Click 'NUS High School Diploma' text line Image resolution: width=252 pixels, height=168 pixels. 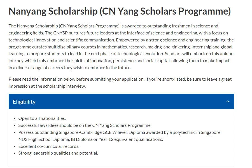[91, 139]
